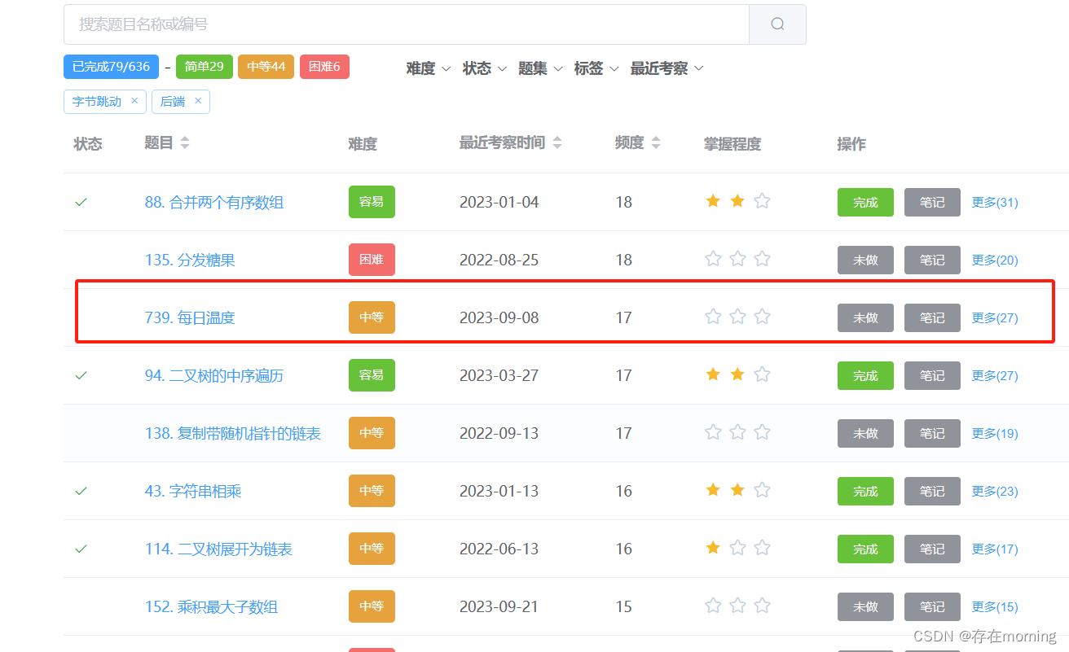Viewport: 1069px width, 652px height.
Task: Set third star for 43. 字符串相乘
Action: click(x=762, y=490)
